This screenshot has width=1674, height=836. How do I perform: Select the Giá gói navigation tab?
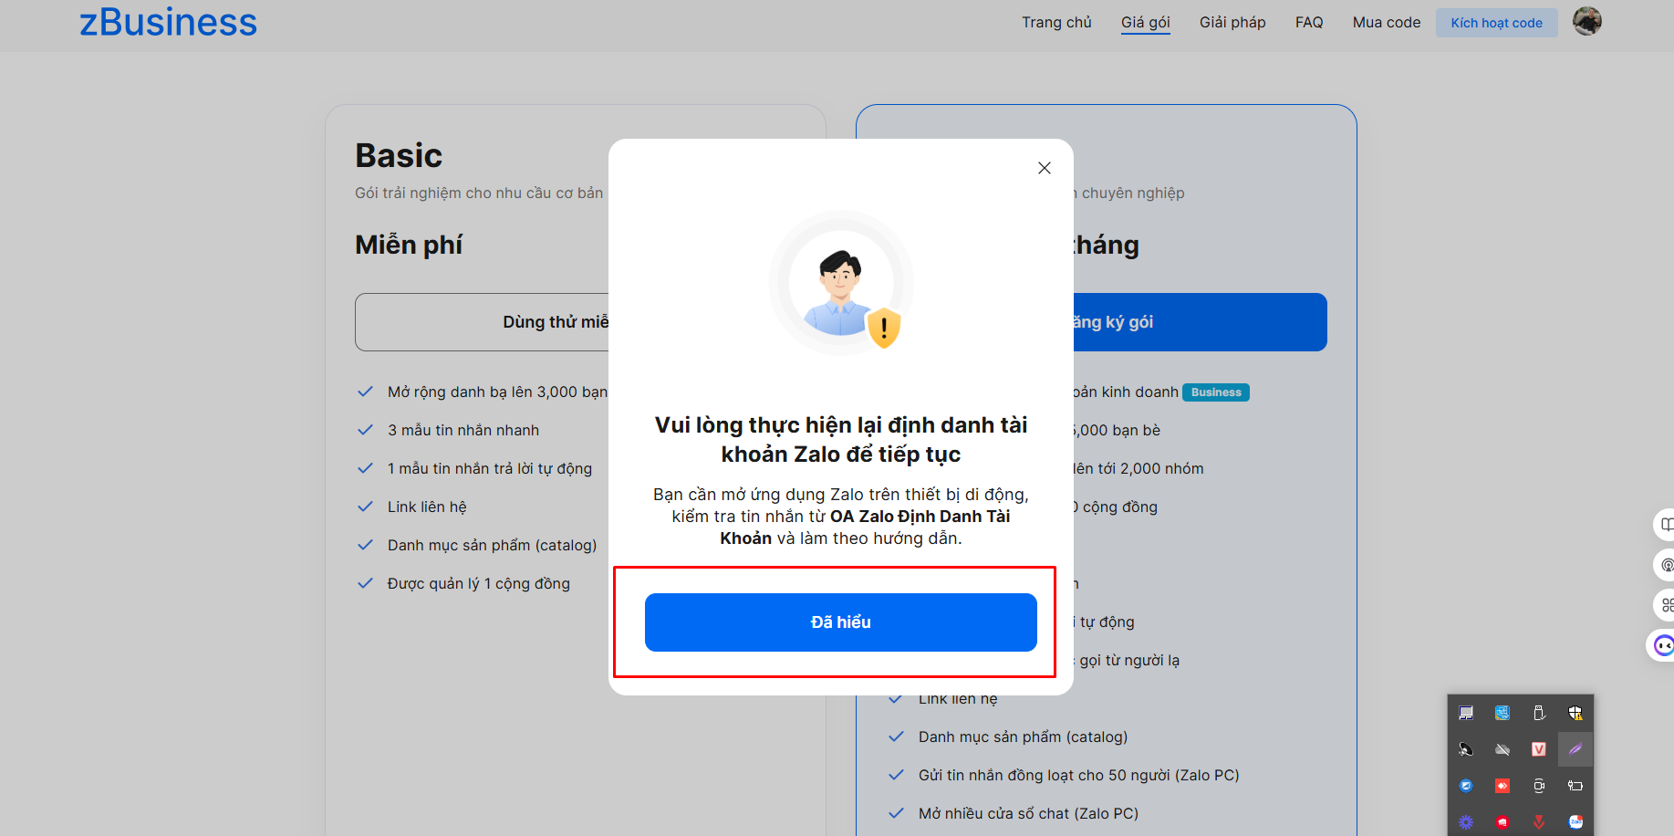coord(1146,22)
